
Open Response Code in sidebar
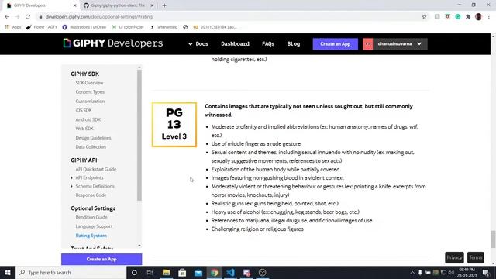pyautogui.click(x=91, y=195)
